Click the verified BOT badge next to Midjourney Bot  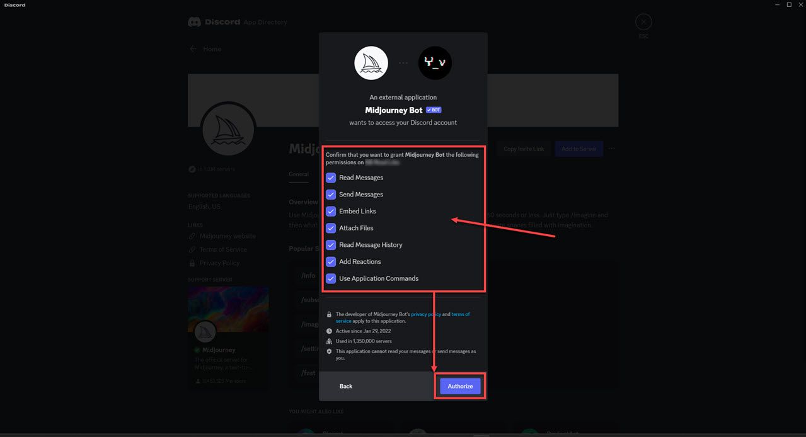(433, 109)
